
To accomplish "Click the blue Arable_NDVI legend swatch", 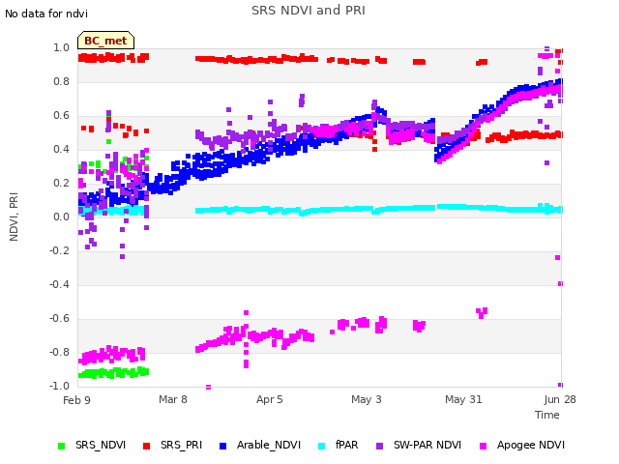I will (222, 447).
